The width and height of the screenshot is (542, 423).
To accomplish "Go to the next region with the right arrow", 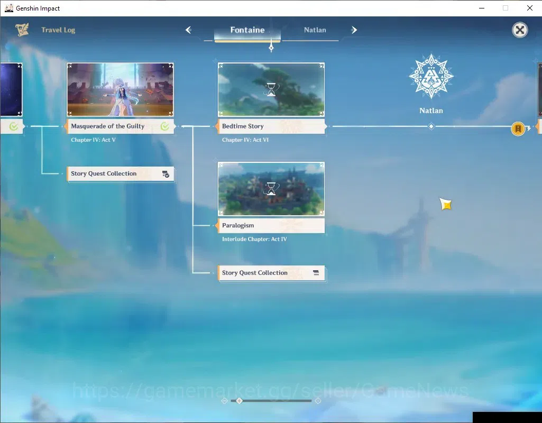I will [354, 30].
